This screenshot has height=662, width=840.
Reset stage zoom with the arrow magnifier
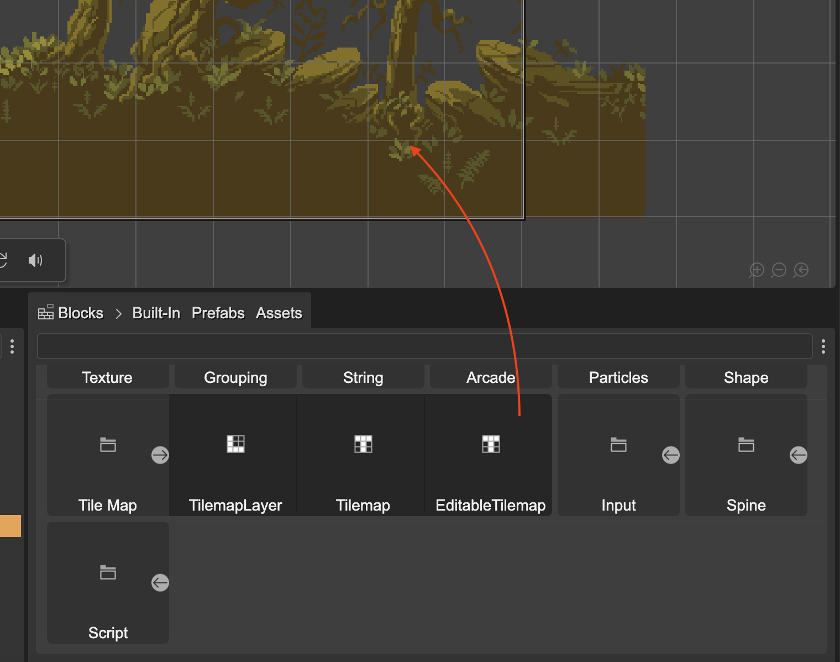pyautogui.click(x=800, y=270)
